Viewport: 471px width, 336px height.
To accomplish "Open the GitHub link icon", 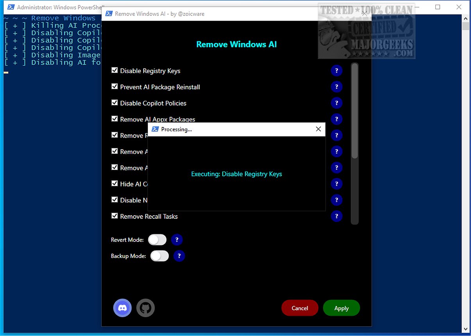I will pyautogui.click(x=145, y=308).
